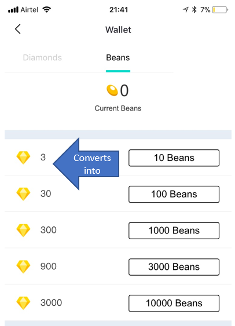This screenshot has height=326, width=235.
Task: Tap the Bluetooth status icon
Action: (x=194, y=10)
